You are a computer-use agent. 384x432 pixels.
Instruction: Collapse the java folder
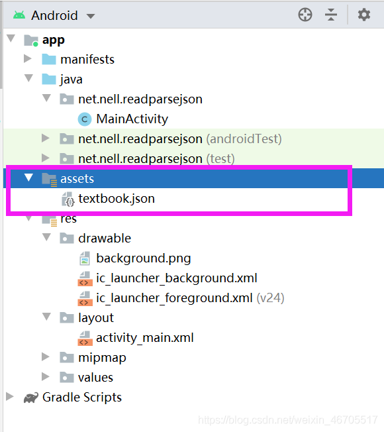pos(28,78)
